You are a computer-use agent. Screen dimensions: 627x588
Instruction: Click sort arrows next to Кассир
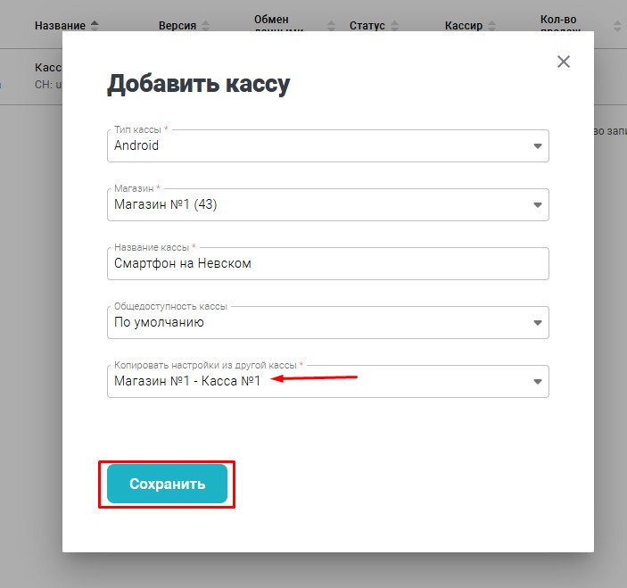[495, 26]
